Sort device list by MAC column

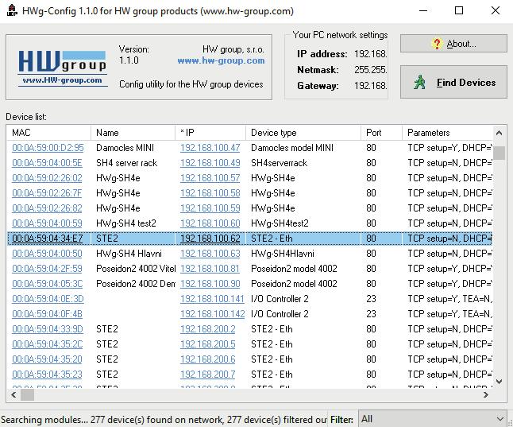48,133
